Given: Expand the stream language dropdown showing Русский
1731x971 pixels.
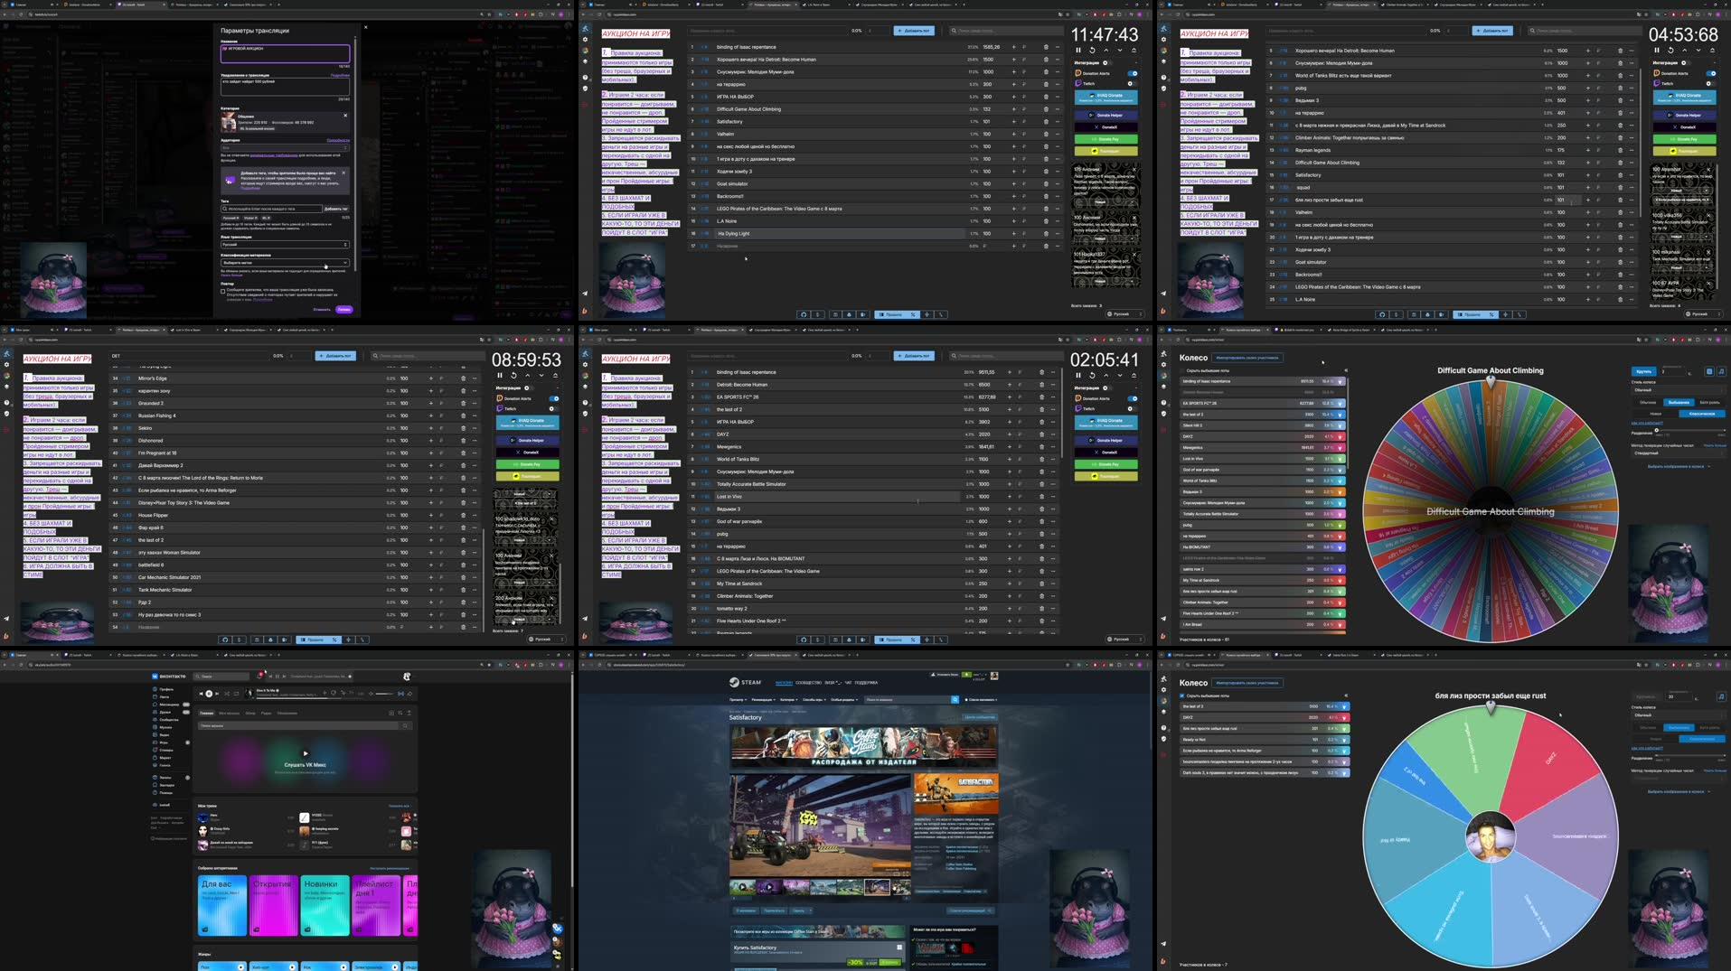Looking at the screenshot, I should click(285, 244).
